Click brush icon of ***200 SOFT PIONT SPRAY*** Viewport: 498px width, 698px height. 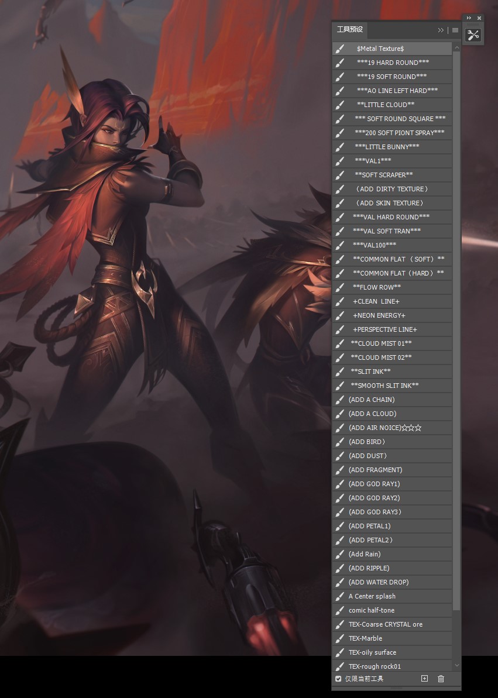340,133
